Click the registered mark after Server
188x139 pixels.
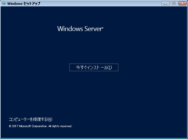click(103, 27)
